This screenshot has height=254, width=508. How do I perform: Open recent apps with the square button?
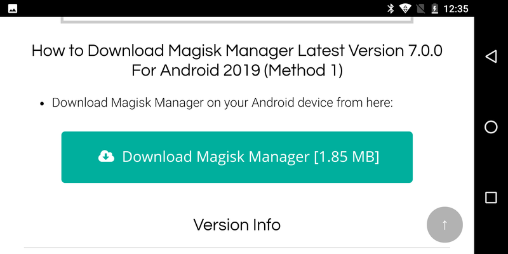point(491,197)
